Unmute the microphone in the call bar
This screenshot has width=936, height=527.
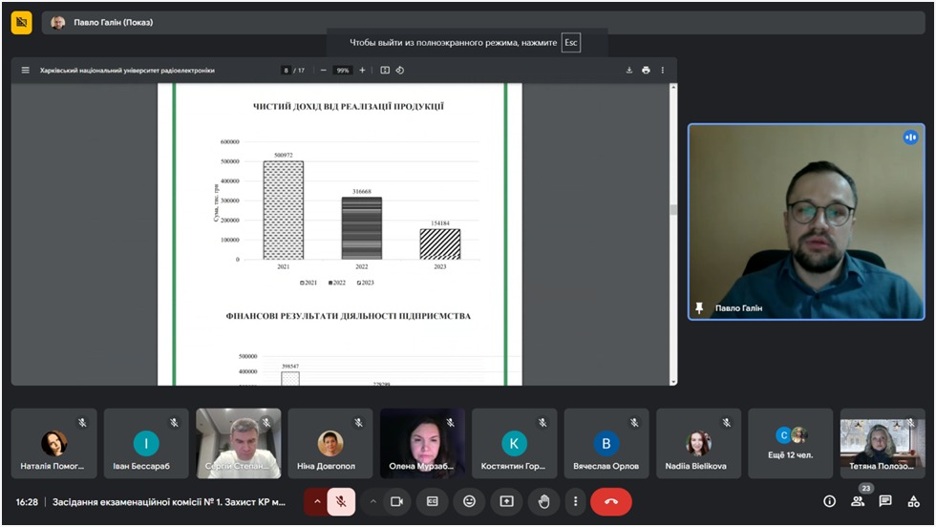341,501
